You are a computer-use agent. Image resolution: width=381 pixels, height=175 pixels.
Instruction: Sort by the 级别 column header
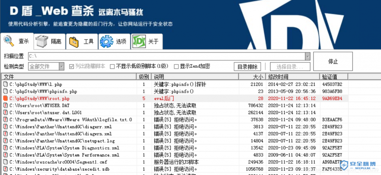pos(144,77)
